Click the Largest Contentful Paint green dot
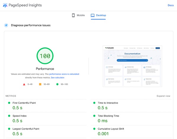The height and width of the screenshot is (139, 177). [9, 129]
